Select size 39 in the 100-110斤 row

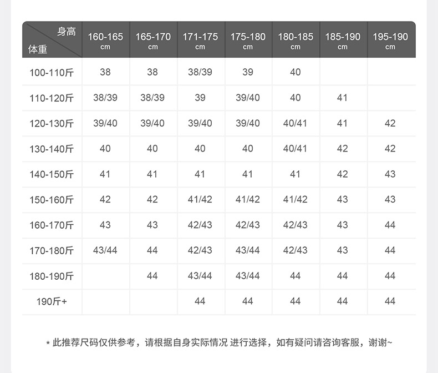point(248,72)
